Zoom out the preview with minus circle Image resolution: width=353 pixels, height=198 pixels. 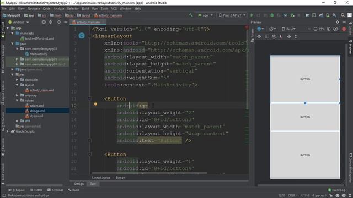click(315, 29)
